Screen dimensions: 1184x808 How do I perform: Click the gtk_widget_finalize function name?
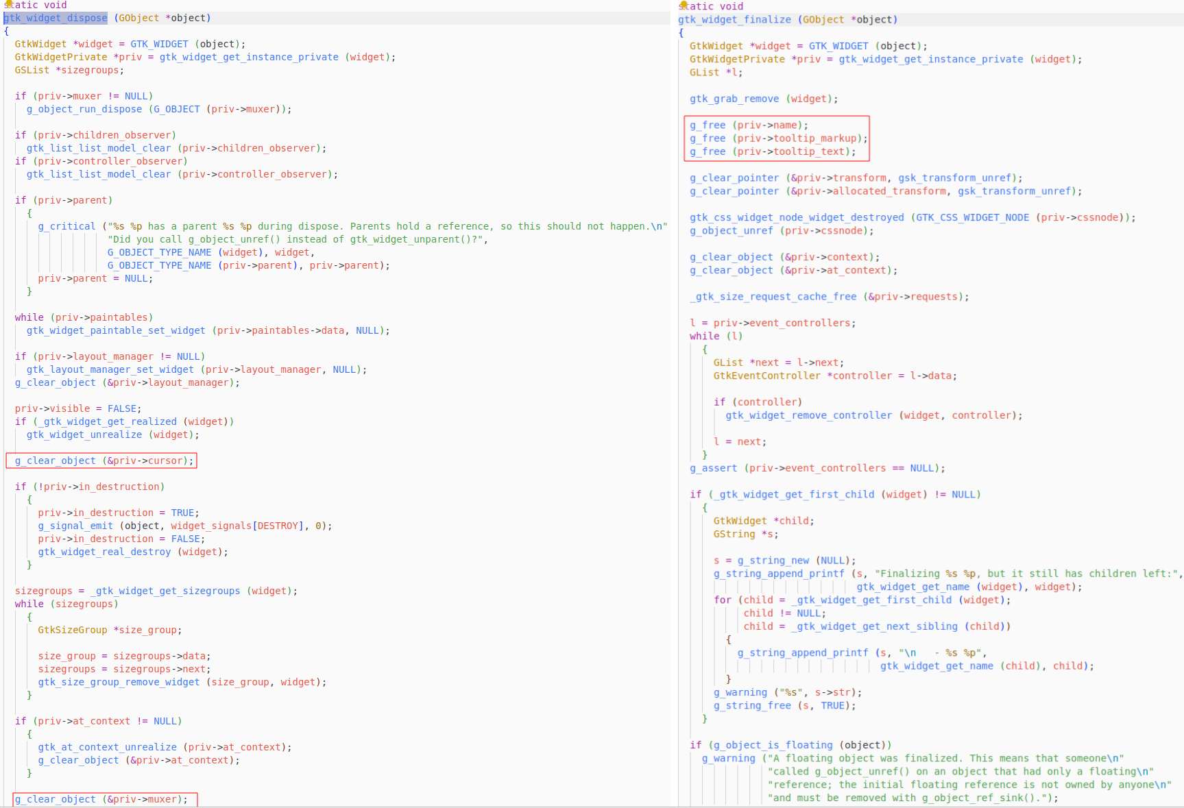point(734,20)
